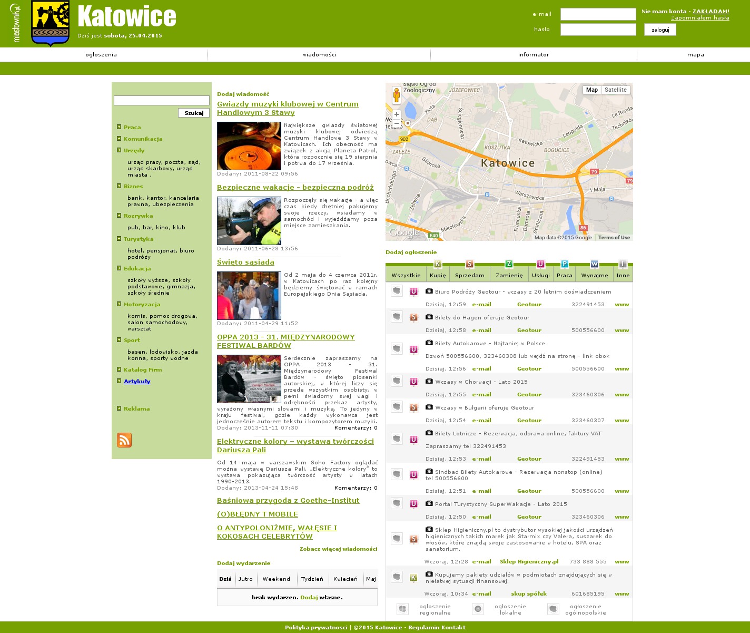Click the ogłoszenie lokalne icon
This screenshot has width=750, height=633.
[478, 609]
